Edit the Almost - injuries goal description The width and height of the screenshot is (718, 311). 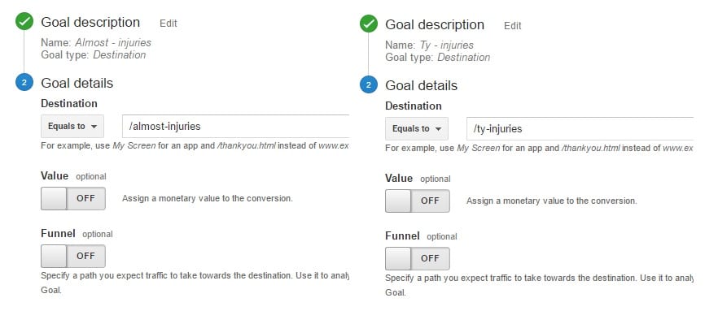click(x=168, y=24)
